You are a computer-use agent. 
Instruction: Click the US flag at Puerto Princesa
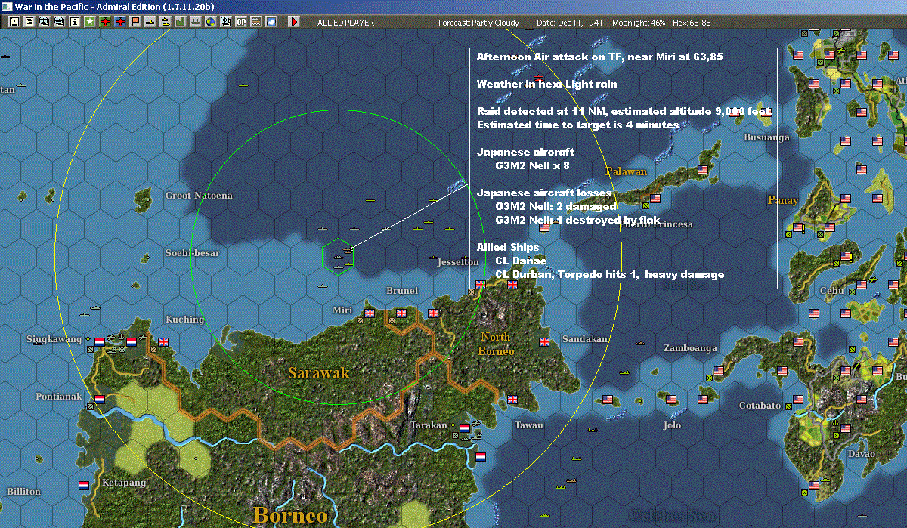pyautogui.click(x=655, y=199)
